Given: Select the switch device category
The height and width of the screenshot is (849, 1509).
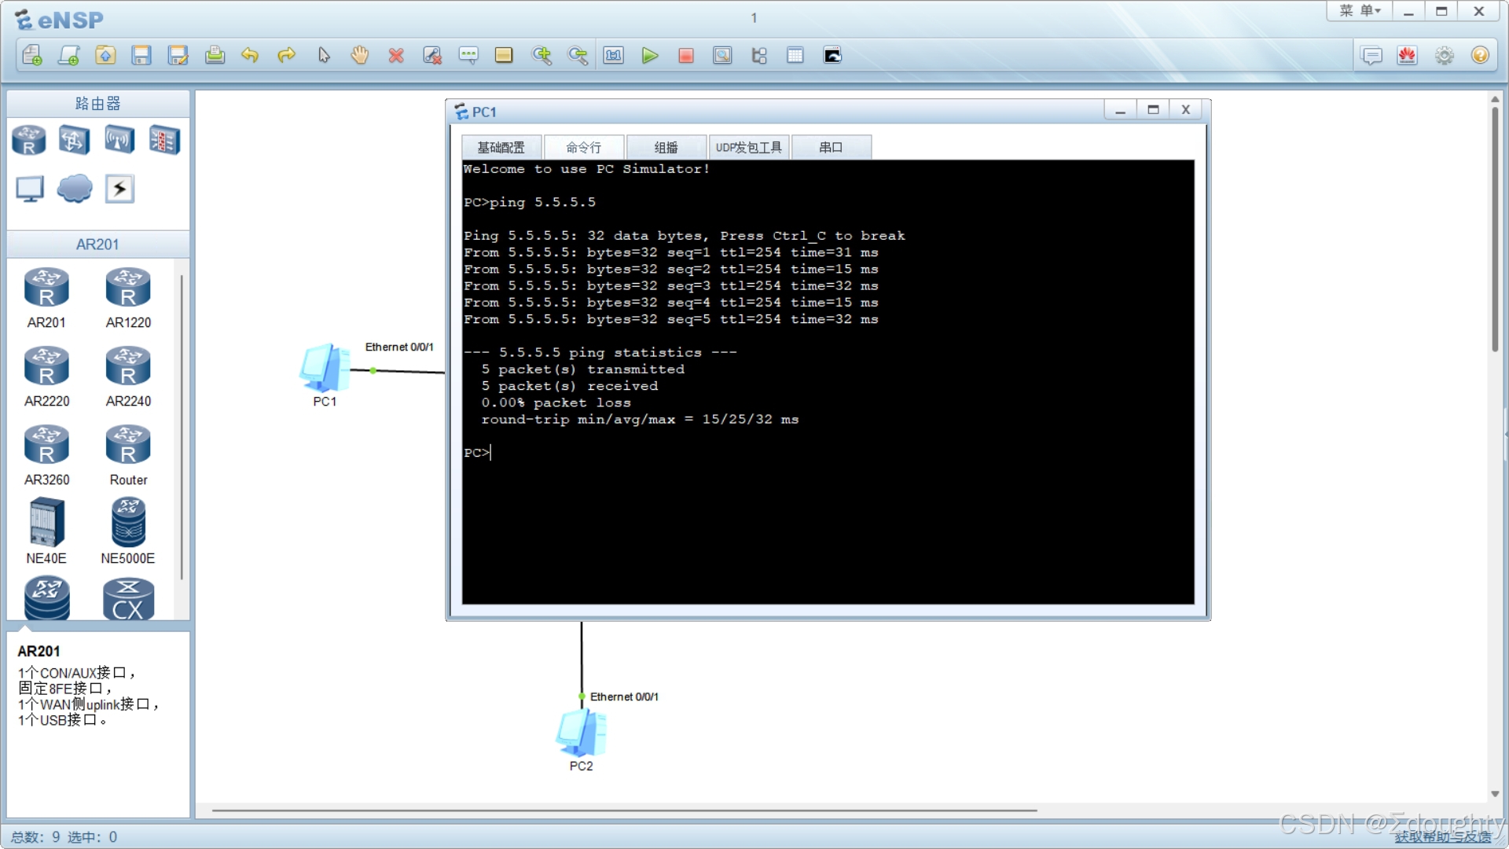Looking at the screenshot, I should pyautogui.click(x=74, y=141).
